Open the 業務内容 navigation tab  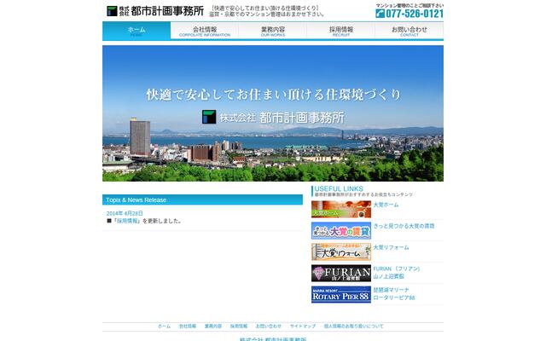(x=273, y=31)
